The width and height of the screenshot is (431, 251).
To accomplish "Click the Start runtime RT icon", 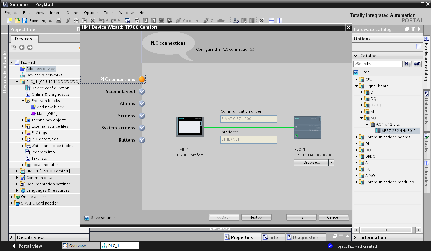I will (x=170, y=21).
